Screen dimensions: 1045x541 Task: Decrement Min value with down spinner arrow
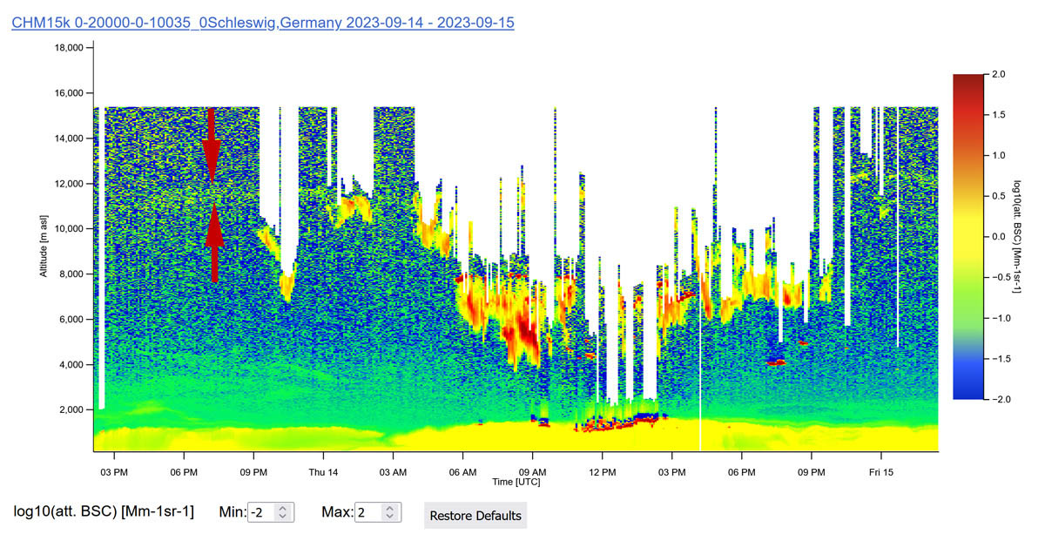pos(281,517)
